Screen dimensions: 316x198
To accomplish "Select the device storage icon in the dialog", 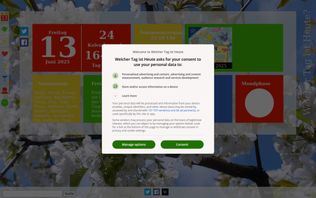I will coord(115,87).
